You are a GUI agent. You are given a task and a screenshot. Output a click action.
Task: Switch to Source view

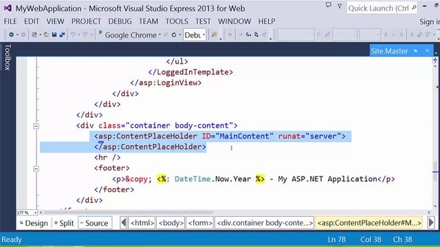[x=95, y=223]
